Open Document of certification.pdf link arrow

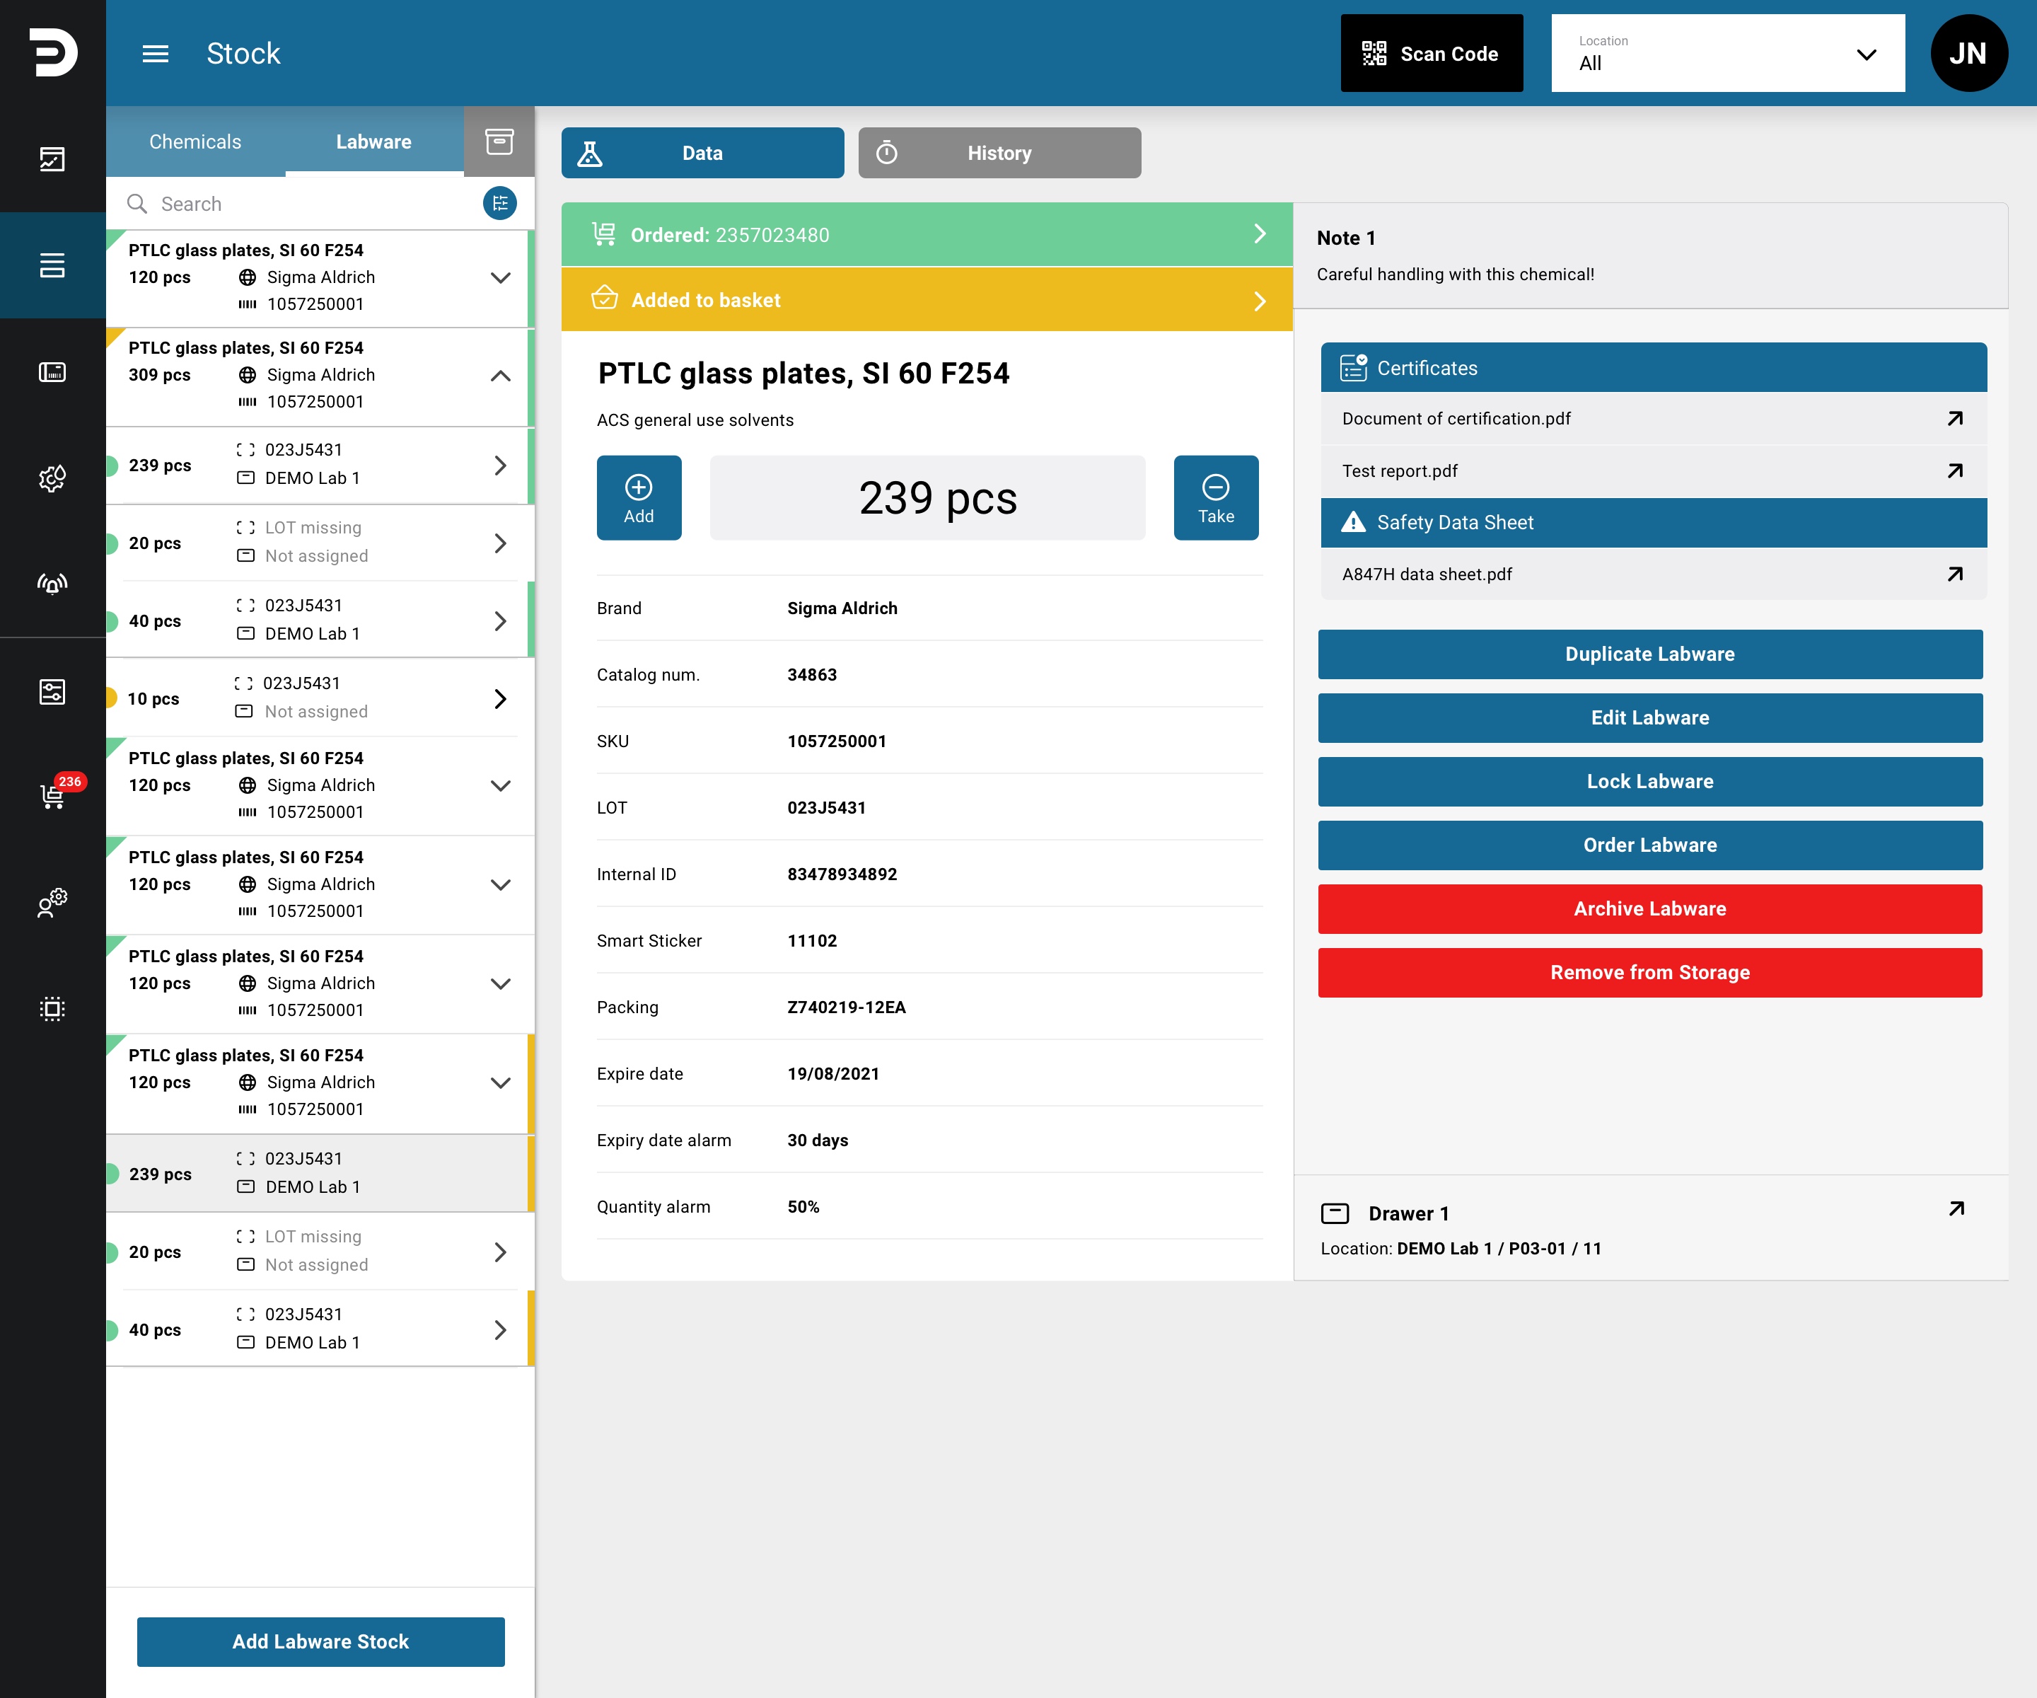pos(1954,419)
